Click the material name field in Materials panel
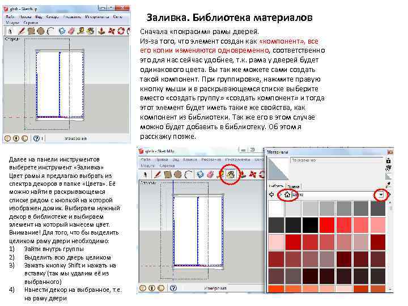 point(337,160)
